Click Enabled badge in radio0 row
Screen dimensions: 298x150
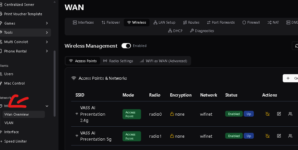coord(234,114)
